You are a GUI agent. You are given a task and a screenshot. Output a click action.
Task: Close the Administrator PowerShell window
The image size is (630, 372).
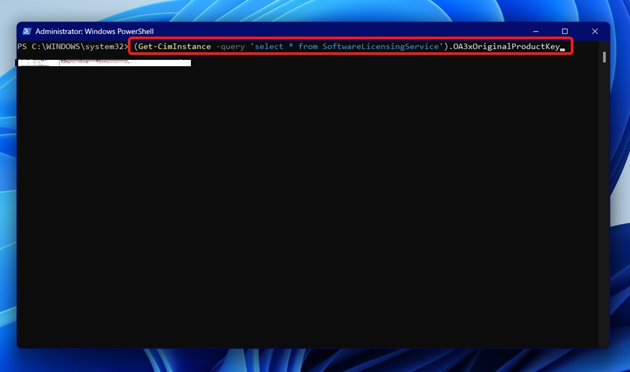click(x=595, y=32)
